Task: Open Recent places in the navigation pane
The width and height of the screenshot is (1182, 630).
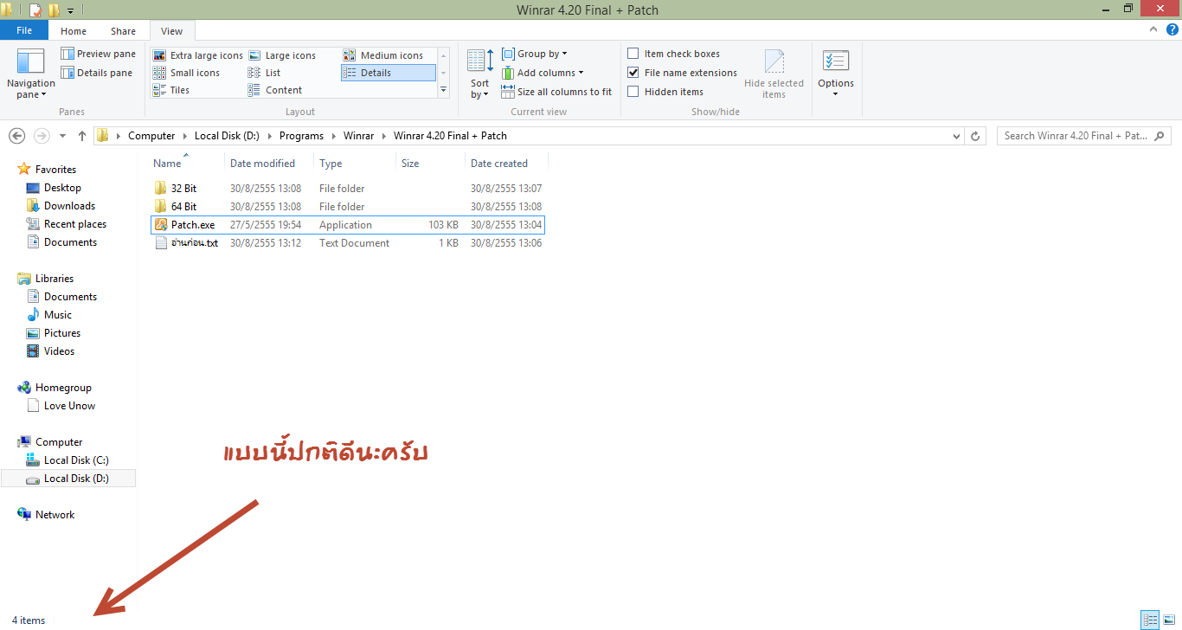Action: (x=75, y=224)
